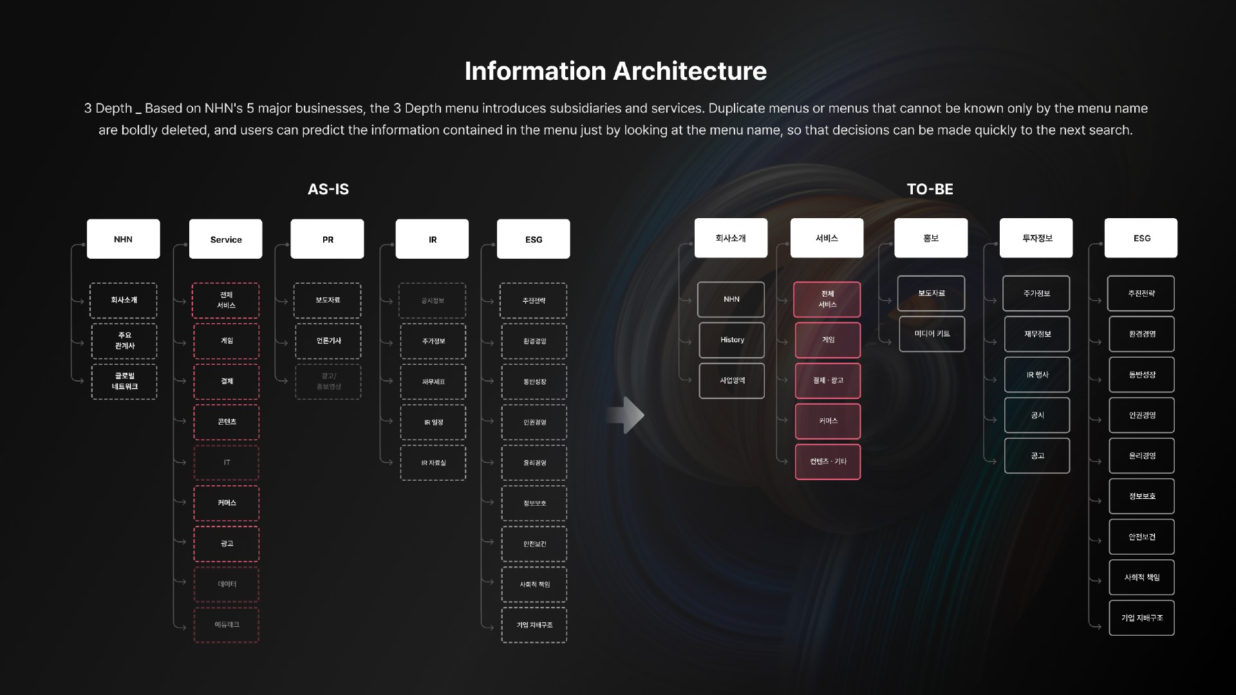Select the Service header box in AS-IS
The width and height of the screenshot is (1236, 695).
point(225,239)
